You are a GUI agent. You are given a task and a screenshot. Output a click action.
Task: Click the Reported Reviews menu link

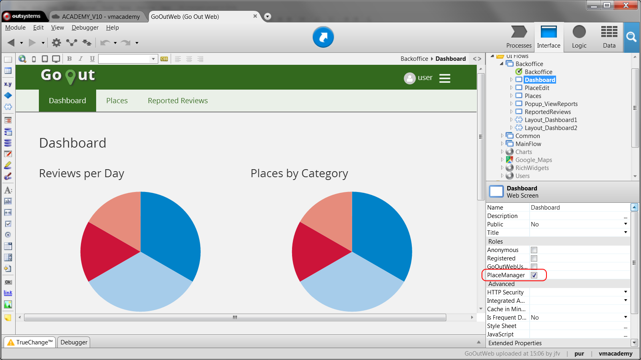click(x=178, y=101)
